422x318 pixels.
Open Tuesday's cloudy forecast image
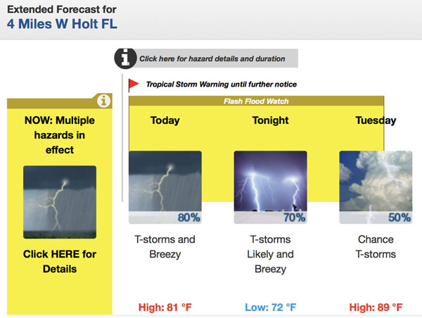tap(376, 187)
